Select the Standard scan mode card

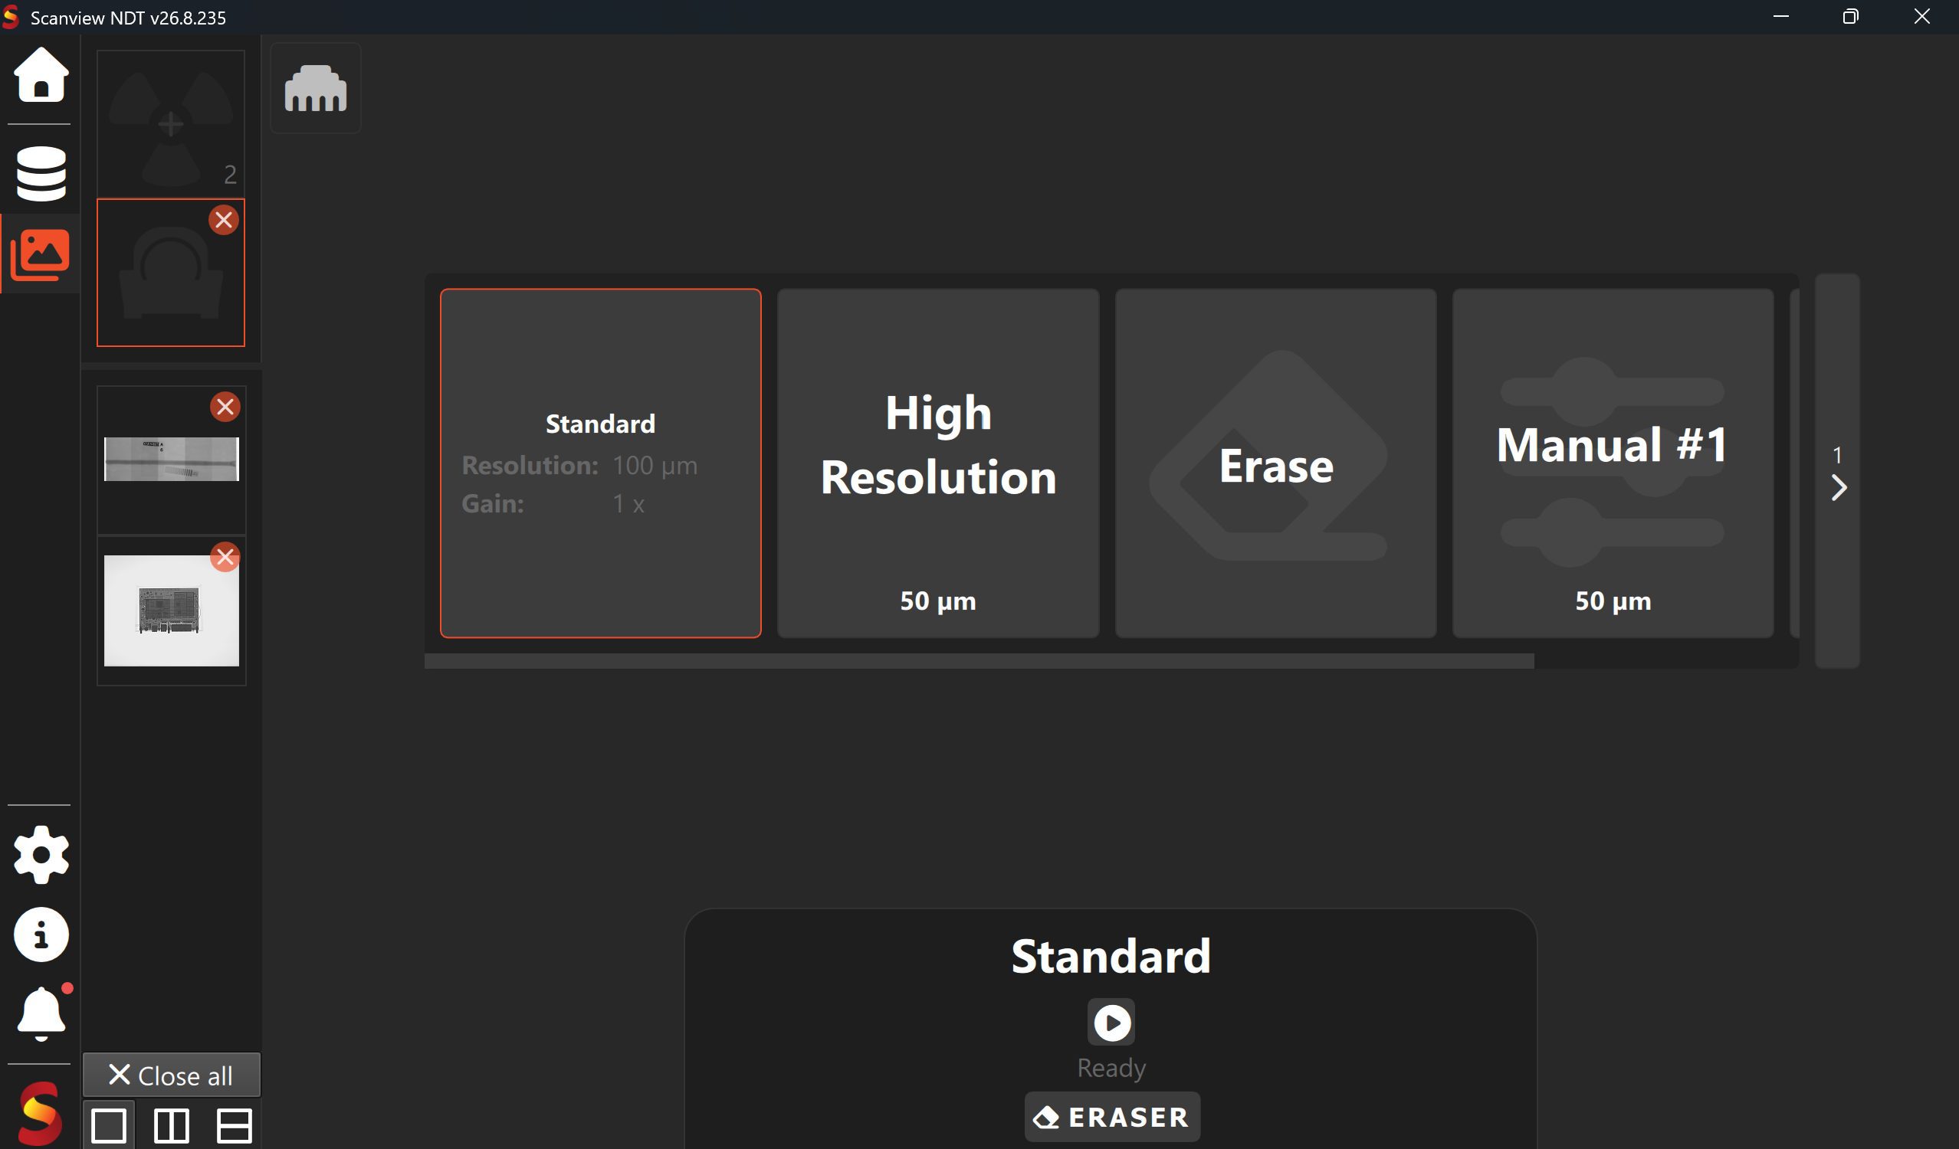click(x=600, y=463)
